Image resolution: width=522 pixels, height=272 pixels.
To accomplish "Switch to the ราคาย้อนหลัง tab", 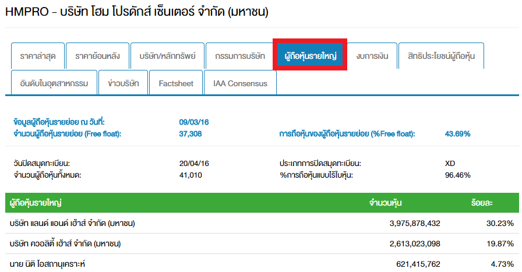I will click(x=97, y=56).
